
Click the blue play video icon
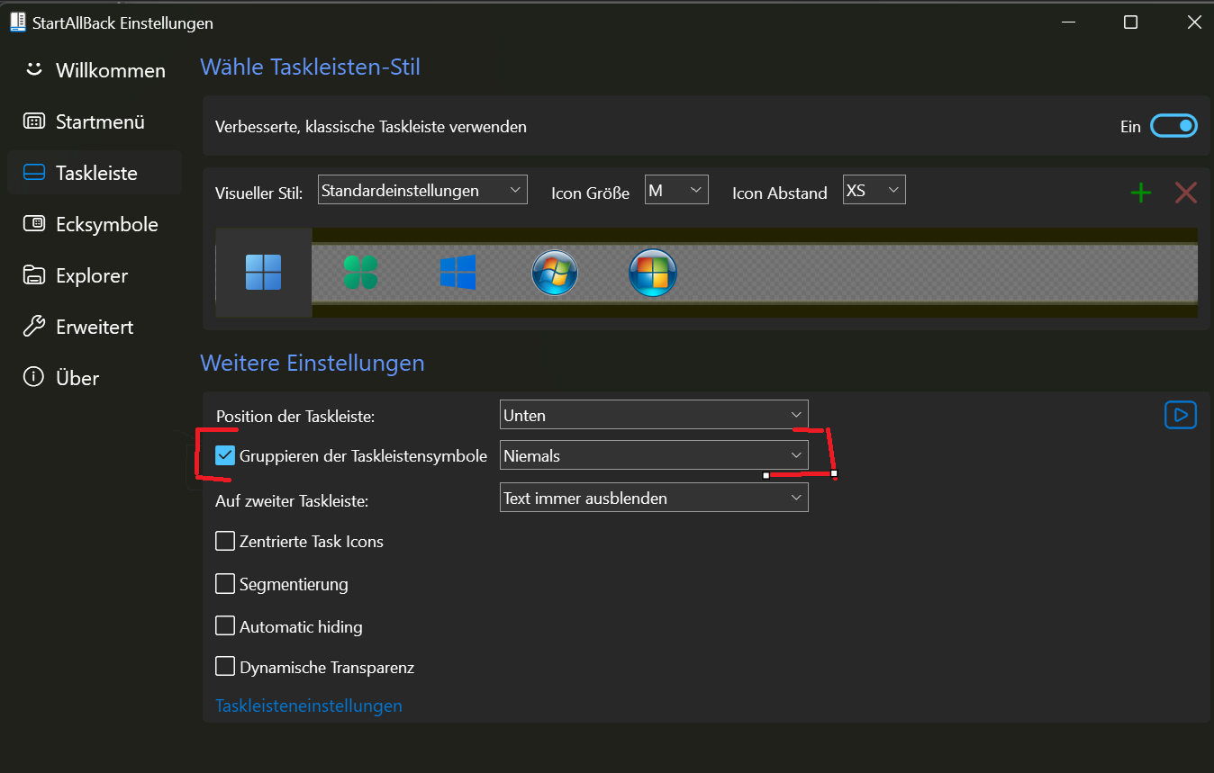[1180, 415]
